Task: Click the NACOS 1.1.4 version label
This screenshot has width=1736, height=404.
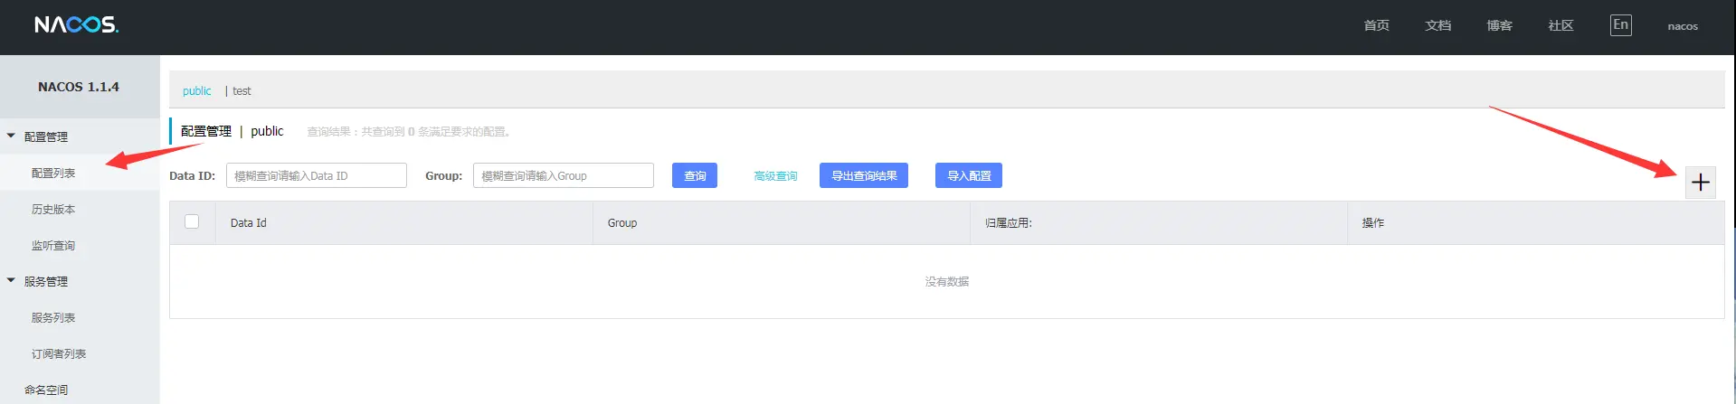Action: pyautogui.click(x=79, y=87)
